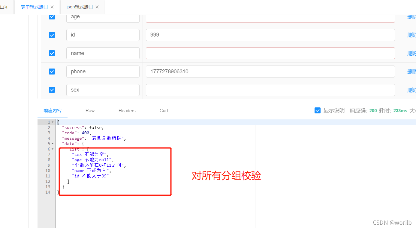Open the 主页 tab
Viewport: 416px width, 228px height.
pos(4,7)
